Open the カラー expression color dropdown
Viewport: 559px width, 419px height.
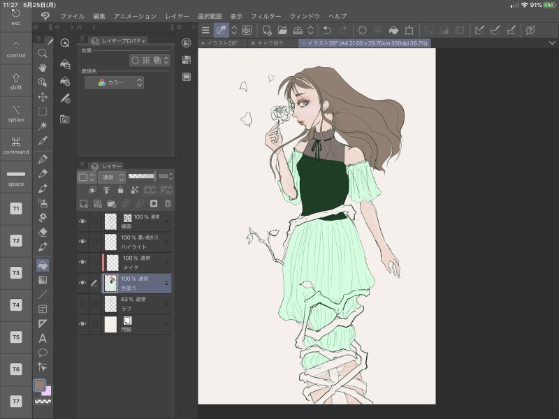click(114, 82)
